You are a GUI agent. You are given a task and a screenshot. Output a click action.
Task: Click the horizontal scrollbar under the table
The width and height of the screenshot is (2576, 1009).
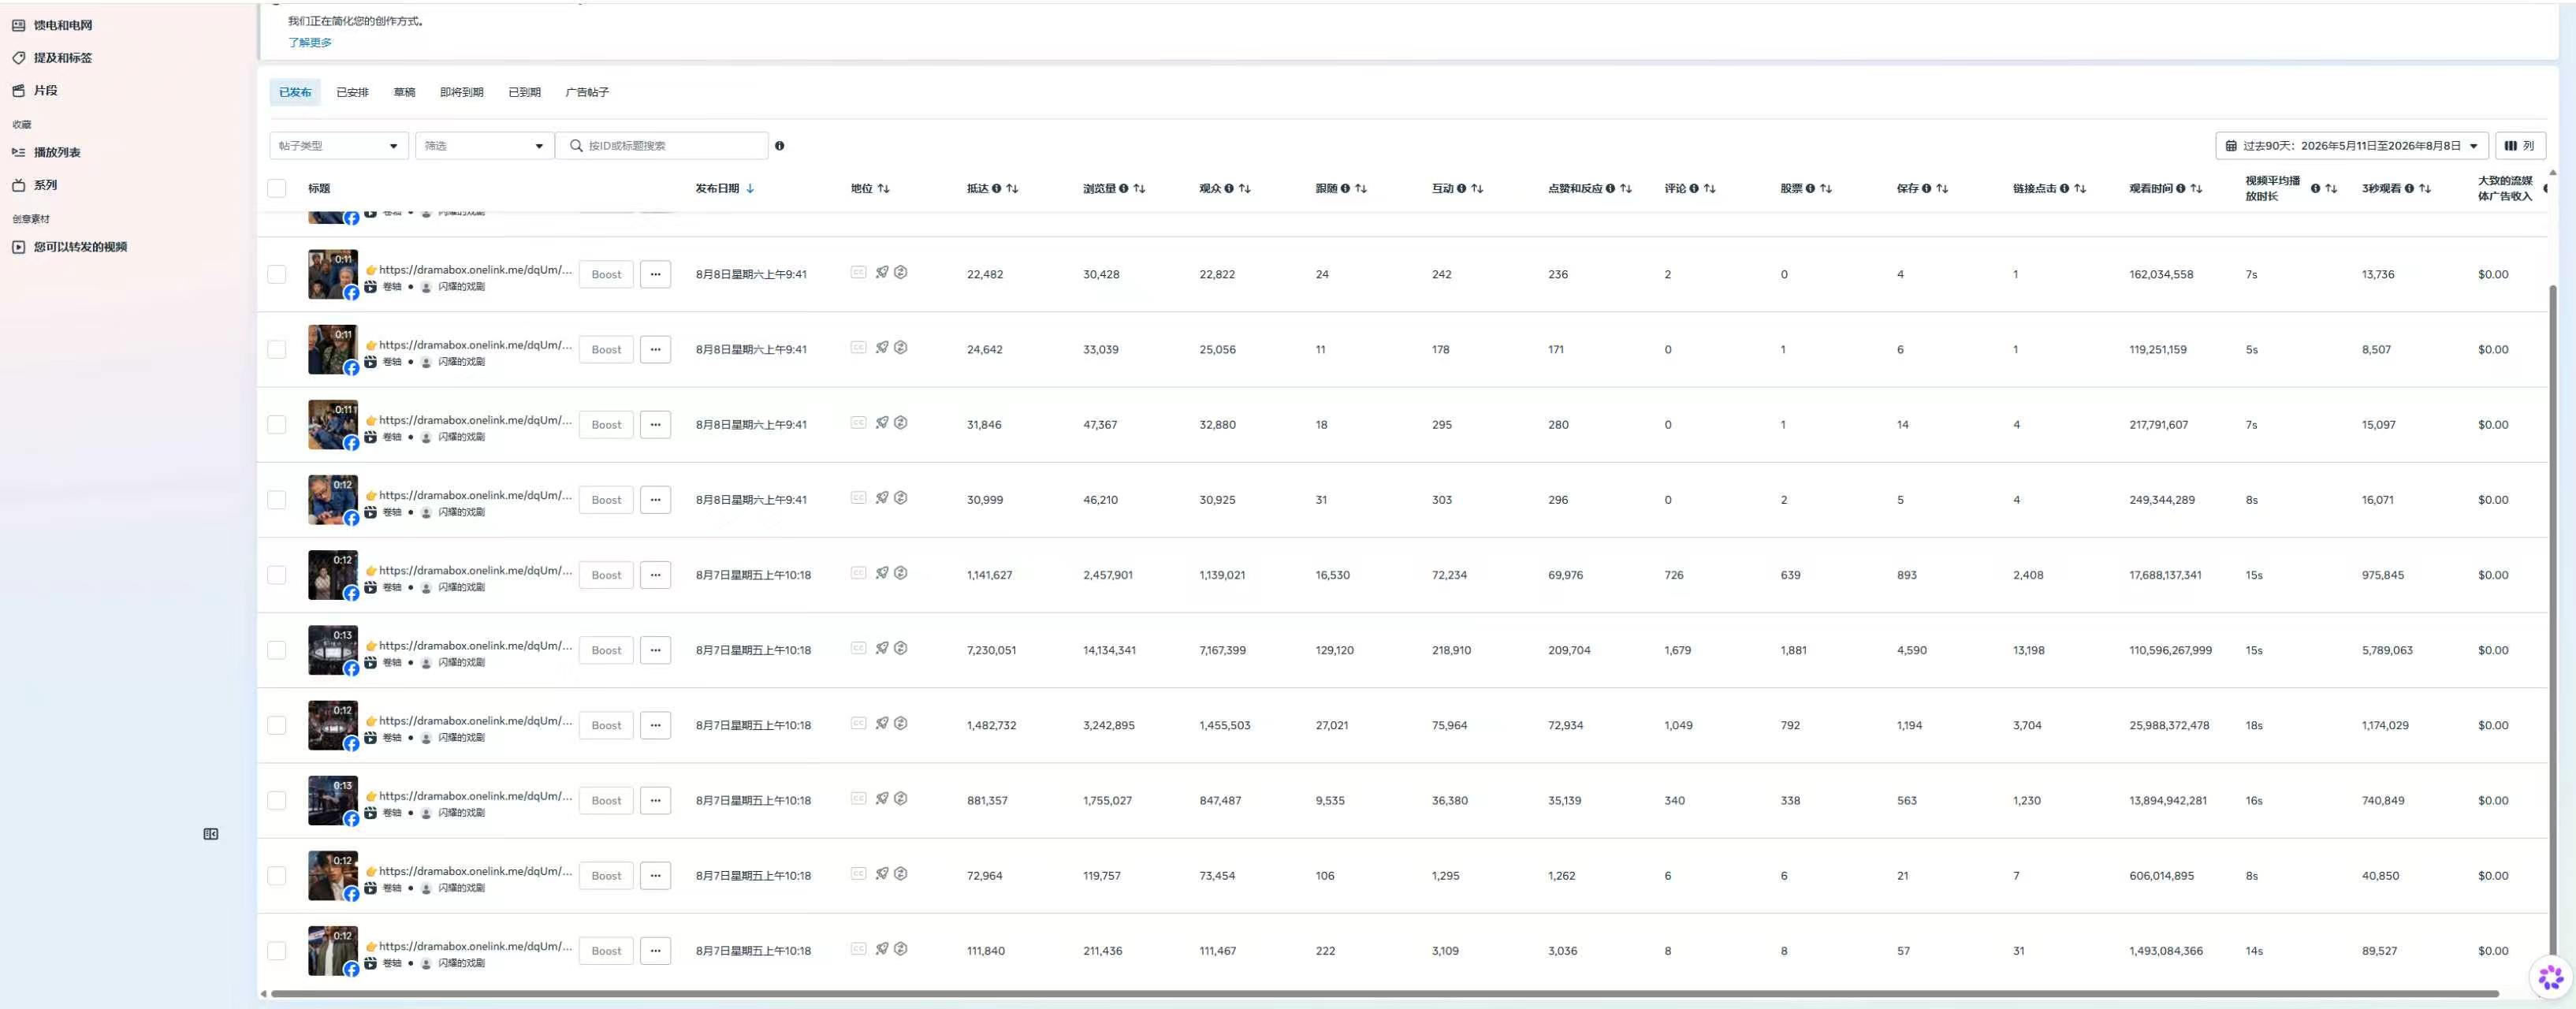1385,993
